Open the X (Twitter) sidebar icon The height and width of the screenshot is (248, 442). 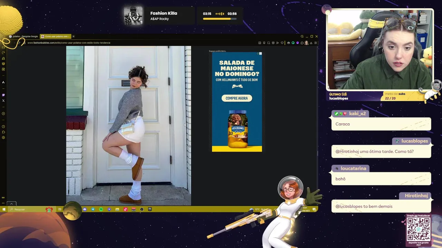[x=3, y=101]
